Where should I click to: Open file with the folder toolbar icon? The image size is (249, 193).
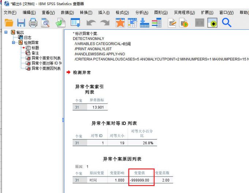(9, 23)
